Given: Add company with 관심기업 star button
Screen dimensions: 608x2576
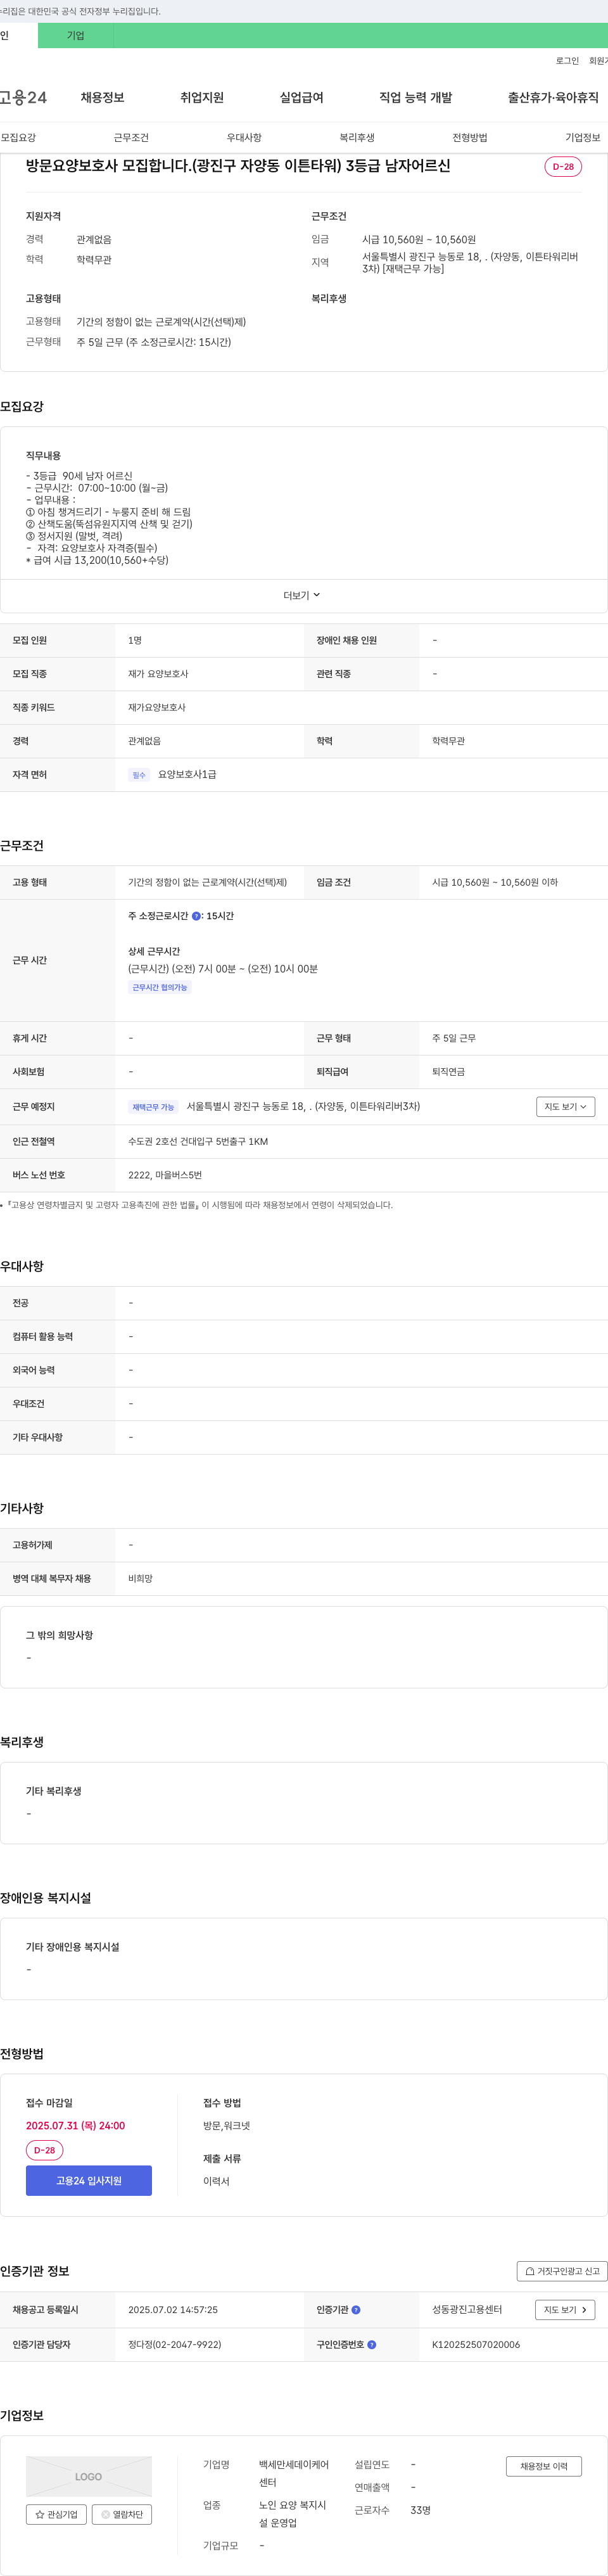Looking at the screenshot, I should click(56, 2514).
